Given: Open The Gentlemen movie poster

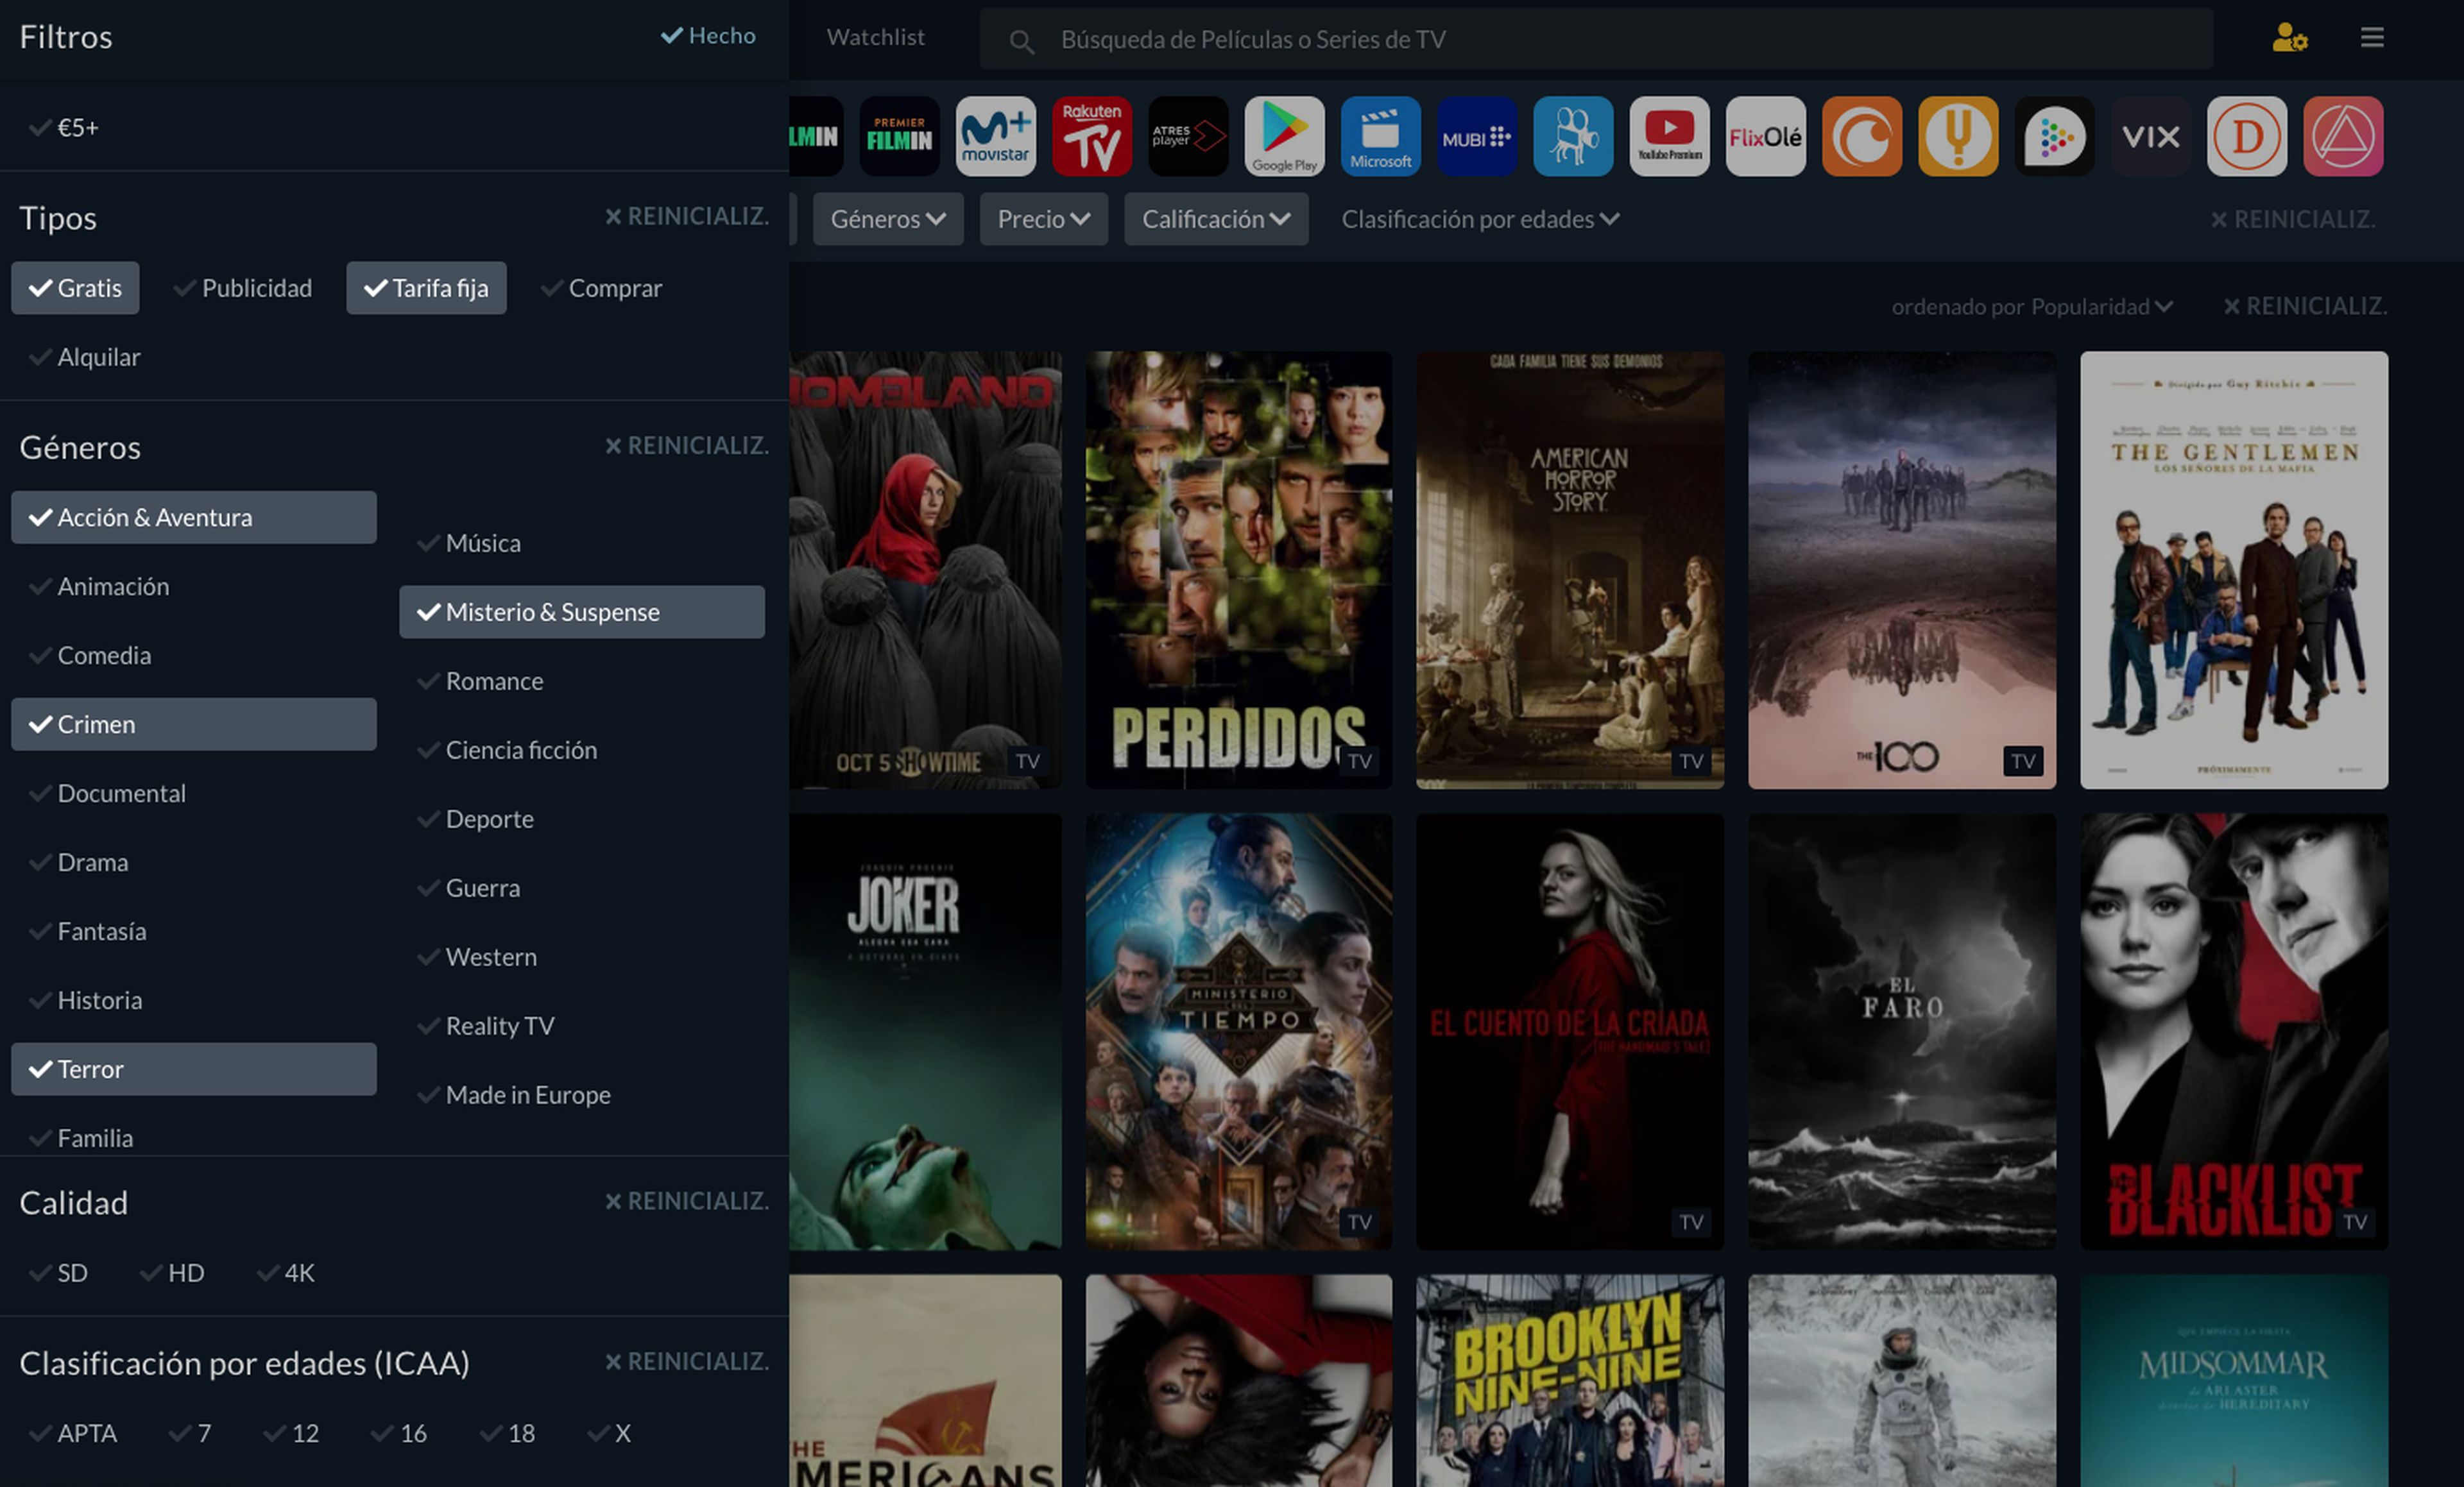Looking at the screenshot, I should [x=2234, y=570].
